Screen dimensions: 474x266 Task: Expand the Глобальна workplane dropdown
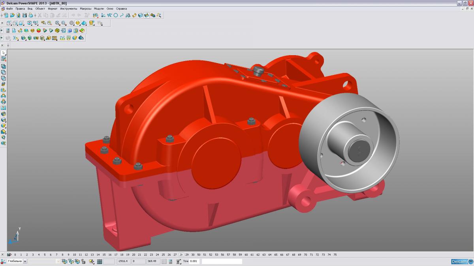click(x=25, y=261)
